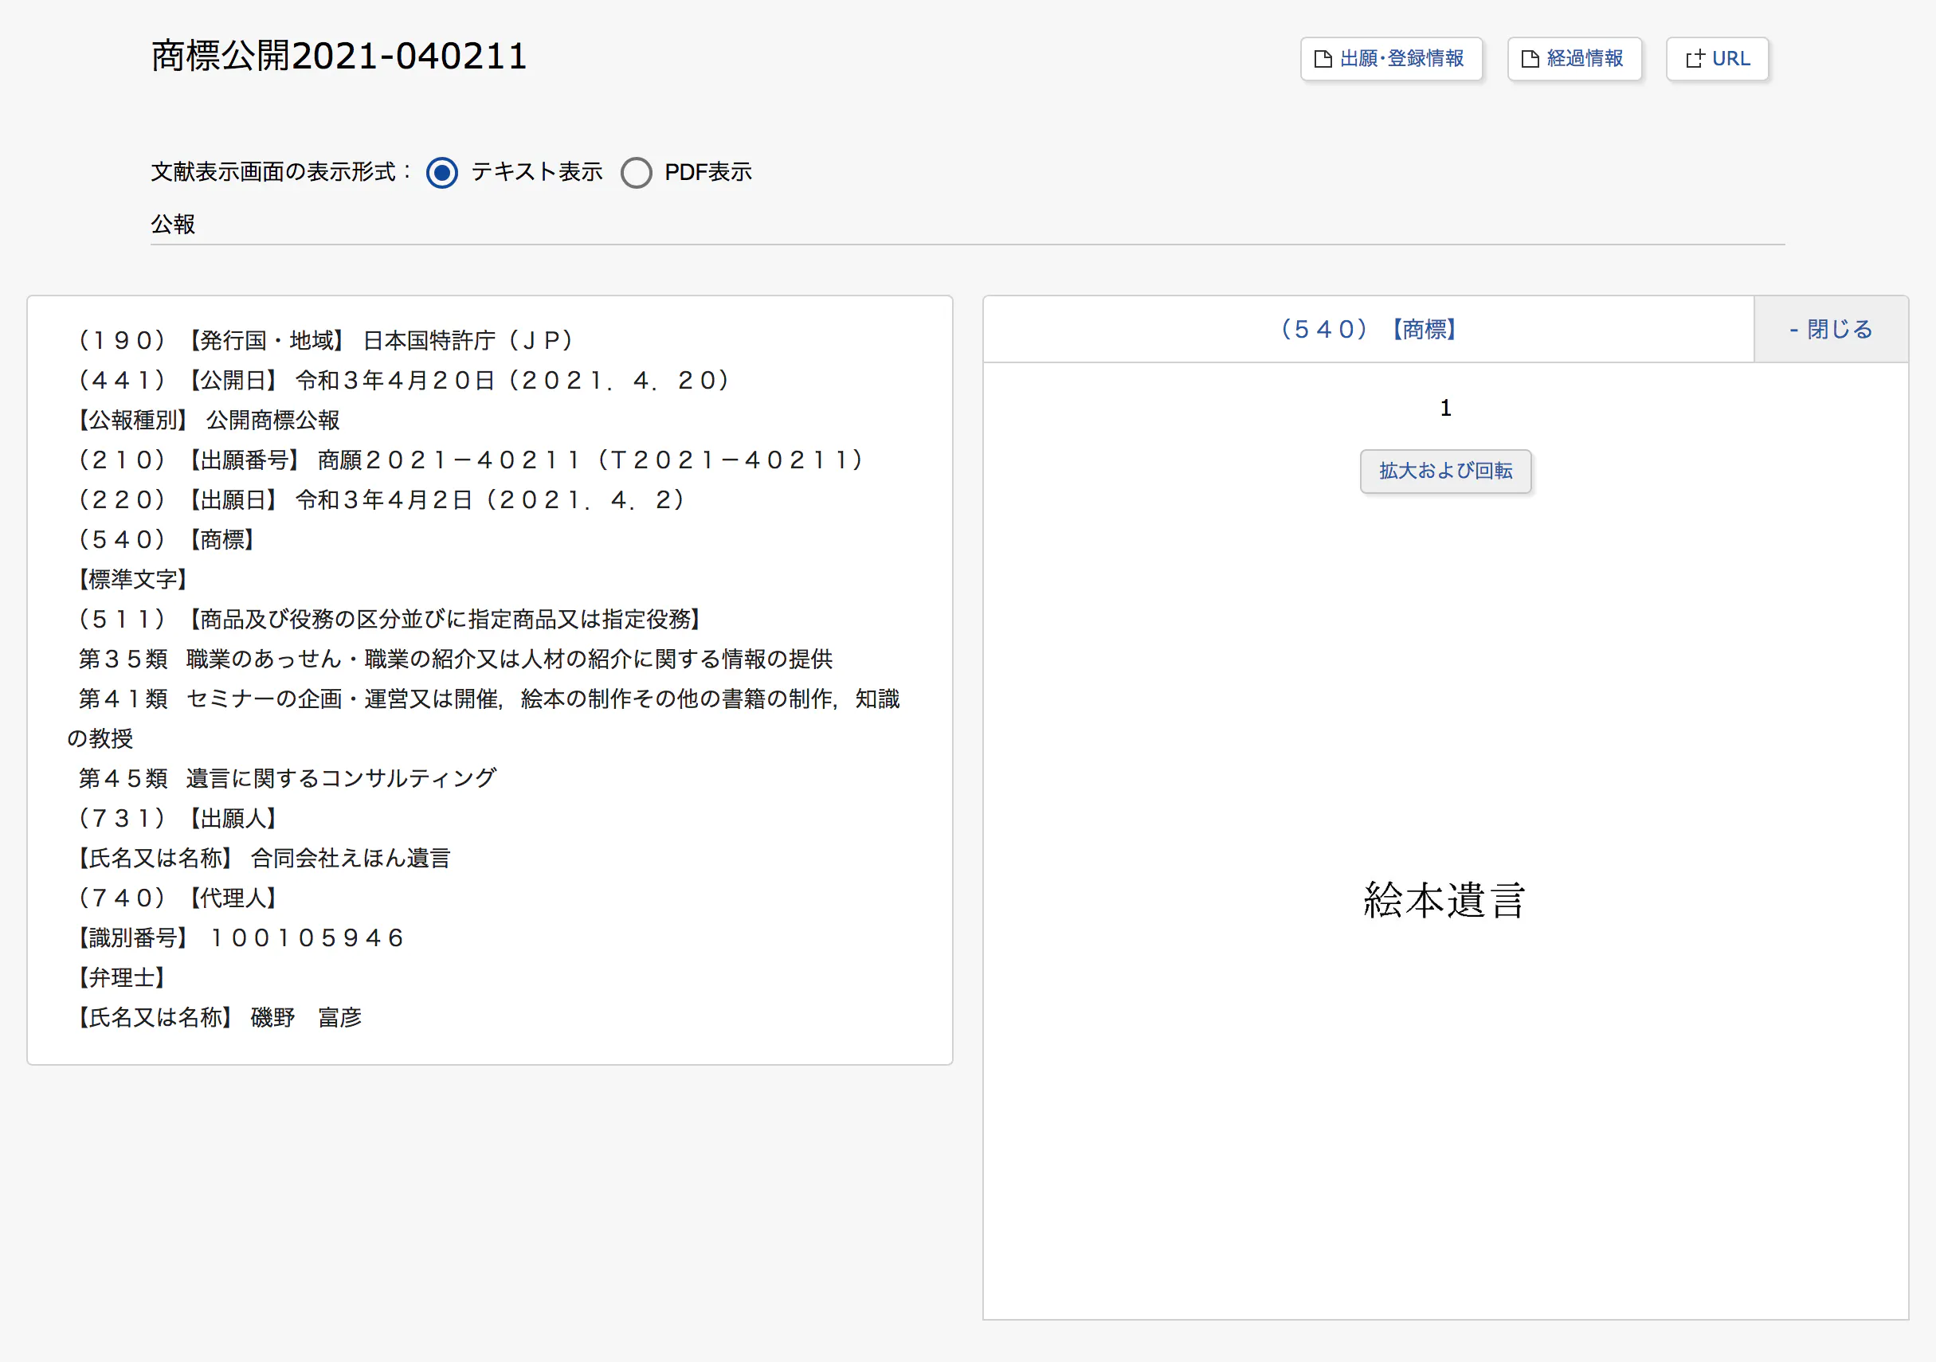
Task: Click the PDF表示 label text
Action: pos(707,172)
